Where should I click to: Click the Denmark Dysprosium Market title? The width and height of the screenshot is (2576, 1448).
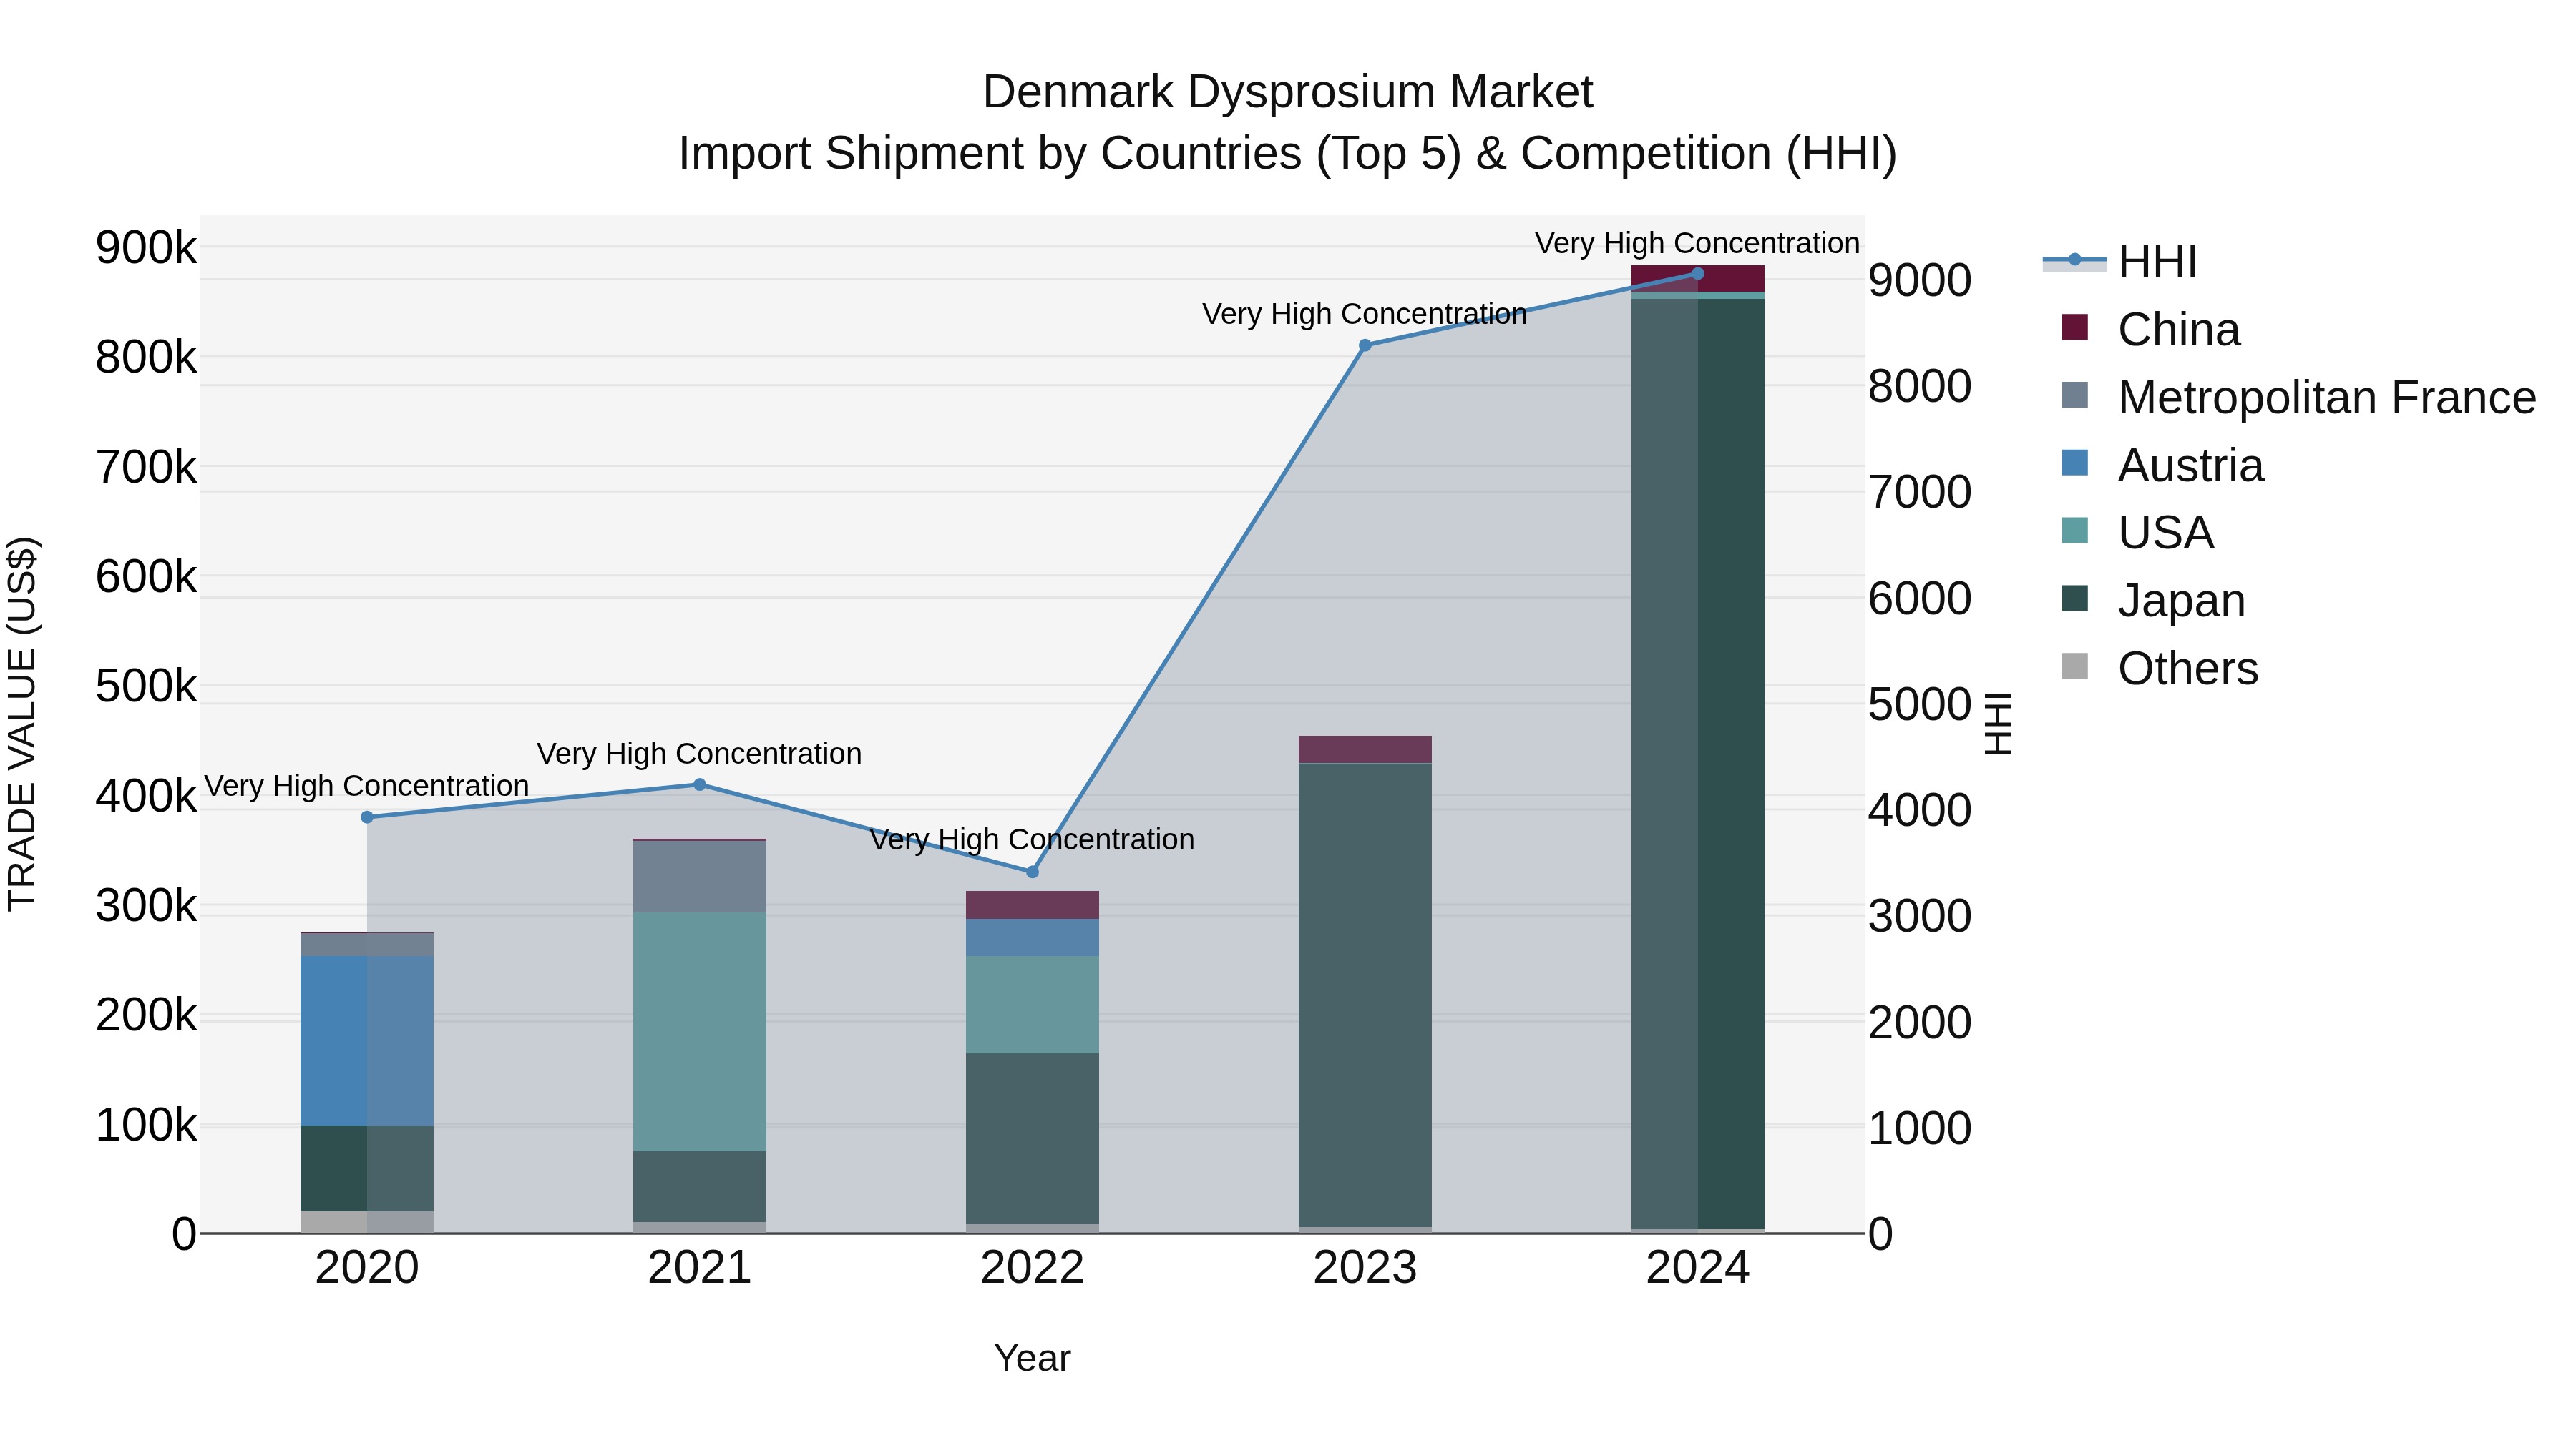click(x=1288, y=92)
